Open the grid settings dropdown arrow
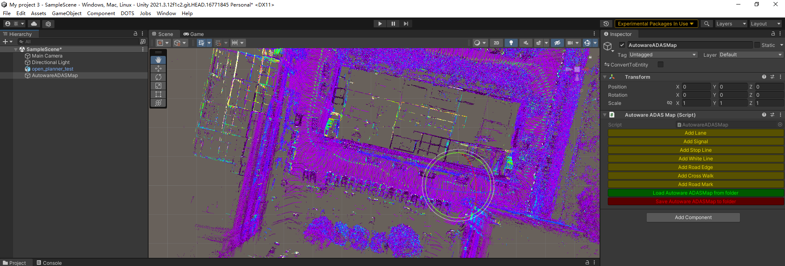 pyautogui.click(x=209, y=43)
